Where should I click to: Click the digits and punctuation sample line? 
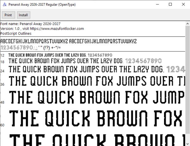(31, 47)
